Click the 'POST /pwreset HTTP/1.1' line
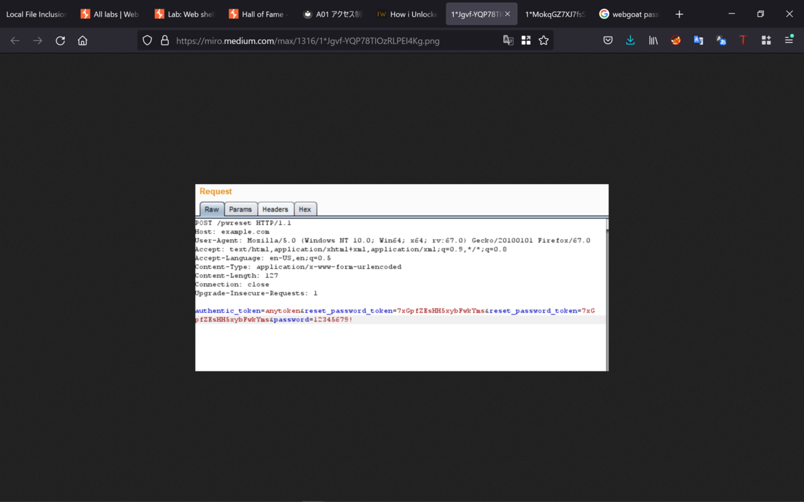Image resolution: width=804 pixels, height=502 pixels. pyautogui.click(x=243, y=223)
